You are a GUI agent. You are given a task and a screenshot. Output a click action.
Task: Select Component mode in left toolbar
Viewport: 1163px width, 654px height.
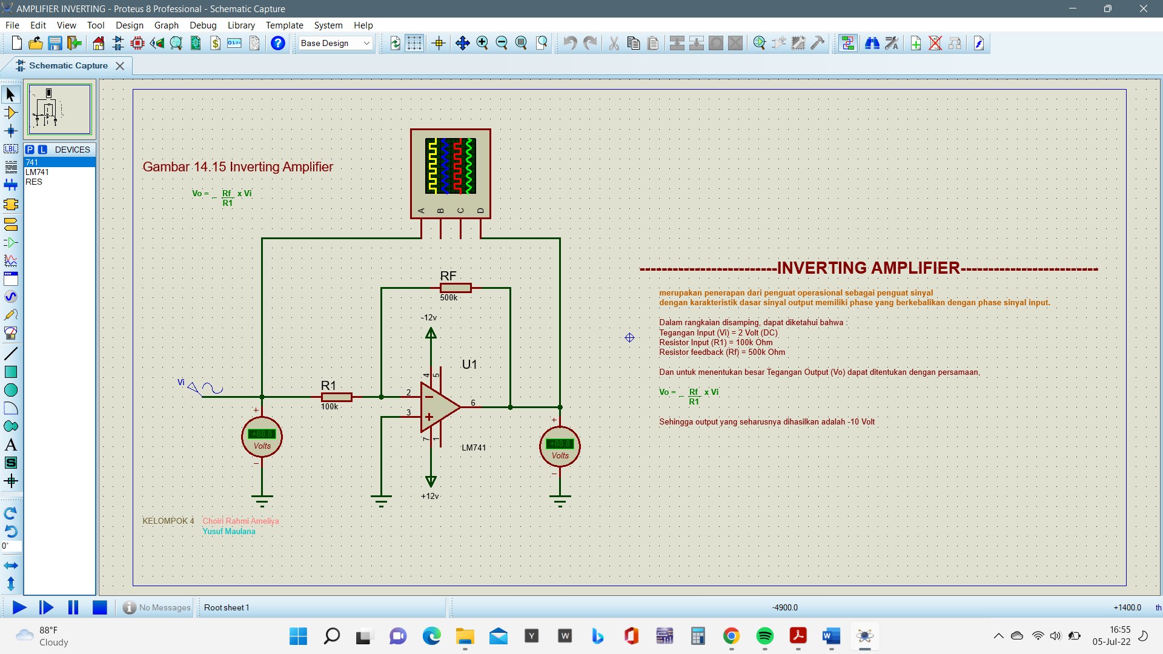click(x=10, y=113)
